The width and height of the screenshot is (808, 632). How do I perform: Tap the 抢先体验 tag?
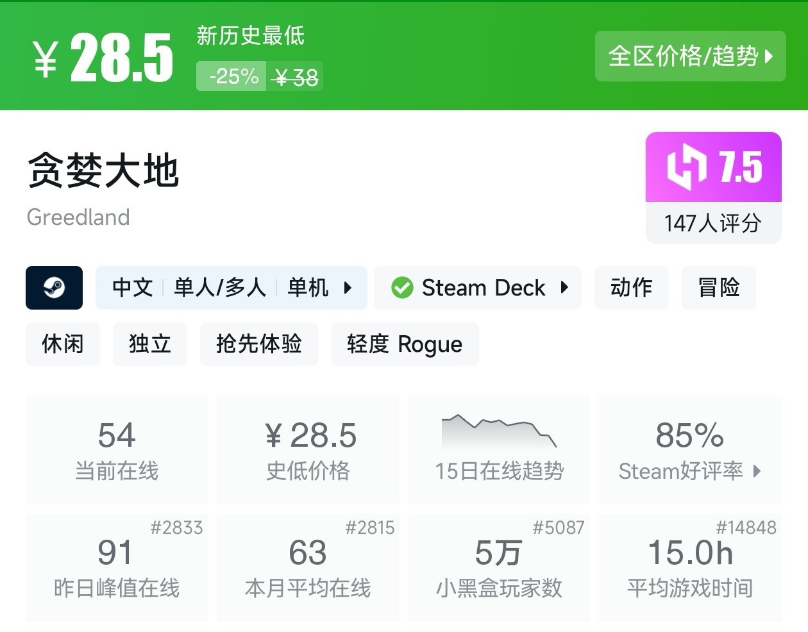click(x=258, y=344)
